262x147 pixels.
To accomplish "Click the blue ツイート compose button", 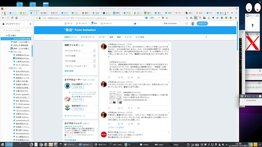I will 202,23.
